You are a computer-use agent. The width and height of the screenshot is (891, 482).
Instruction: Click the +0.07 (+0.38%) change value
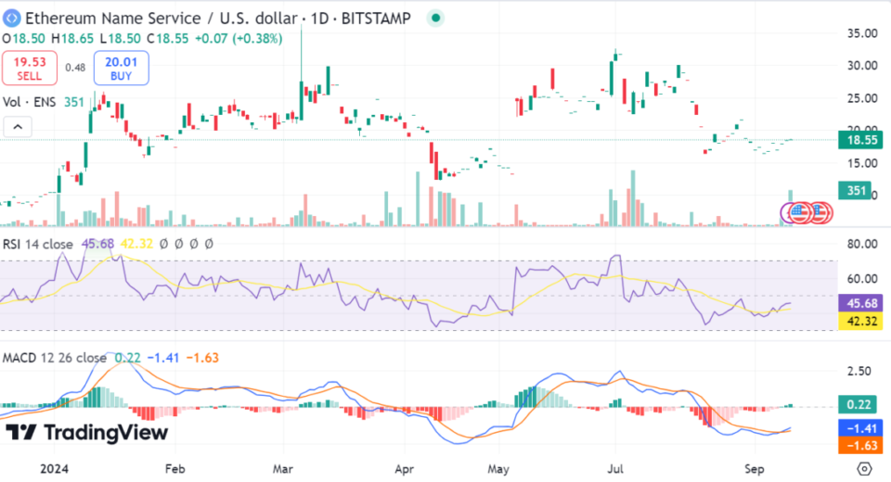[x=239, y=39]
